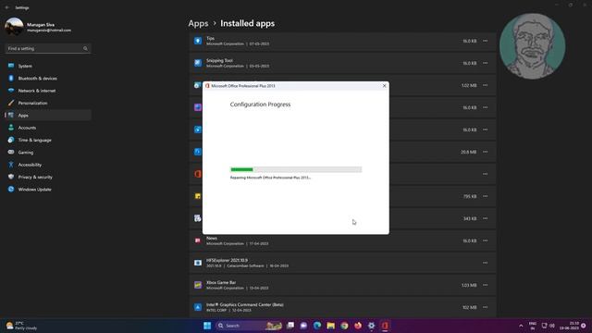Click the Office app icon in list
Screen dimensions: 592x333
pos(198,174)
